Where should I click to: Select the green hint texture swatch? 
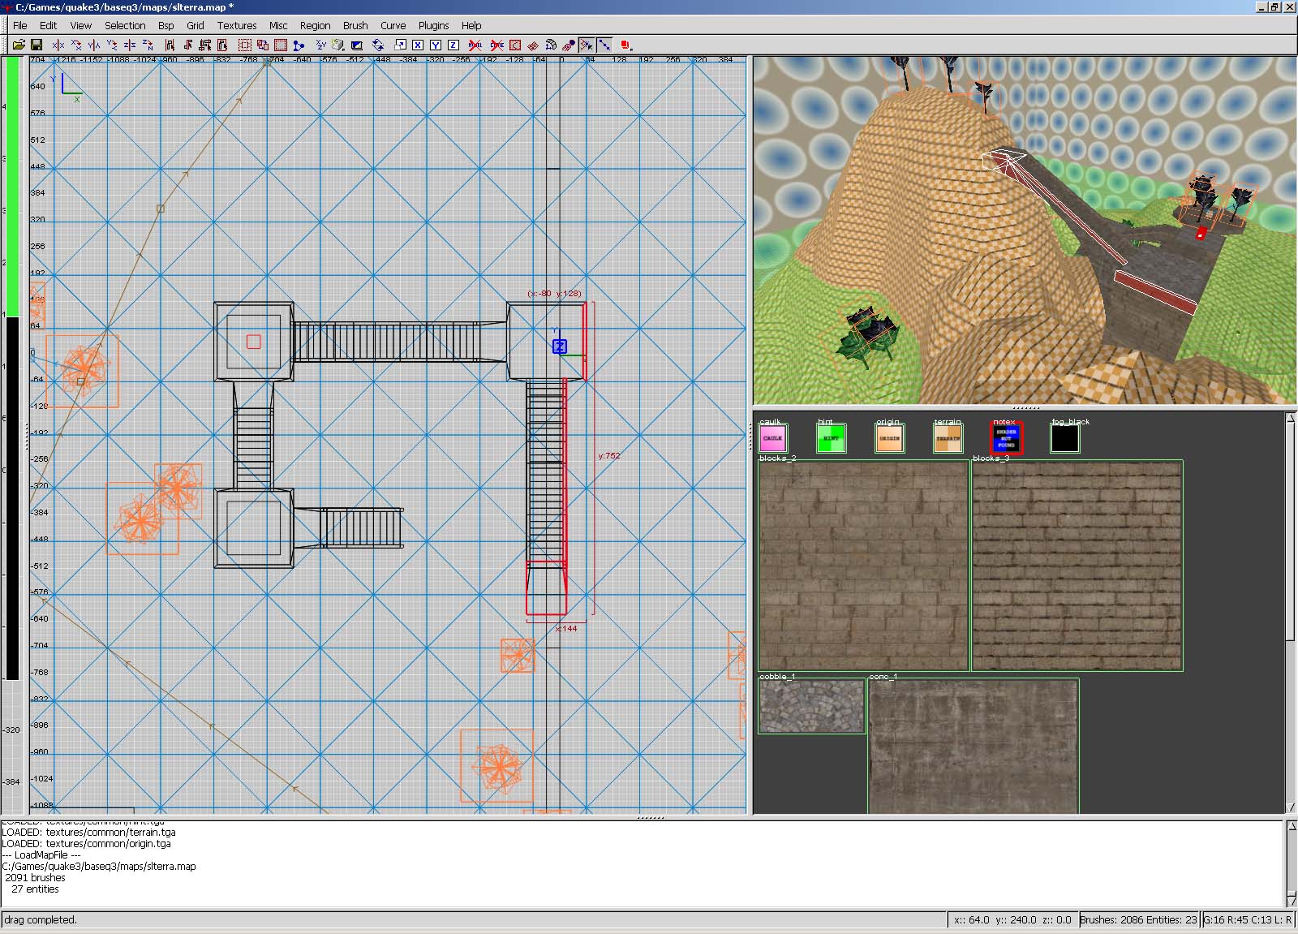point(831,438)
